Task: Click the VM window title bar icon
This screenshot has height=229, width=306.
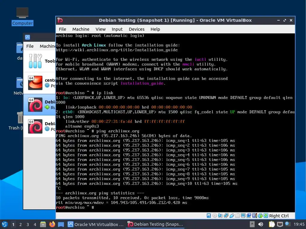Action: pyautogui.click(x=60, y=20)
